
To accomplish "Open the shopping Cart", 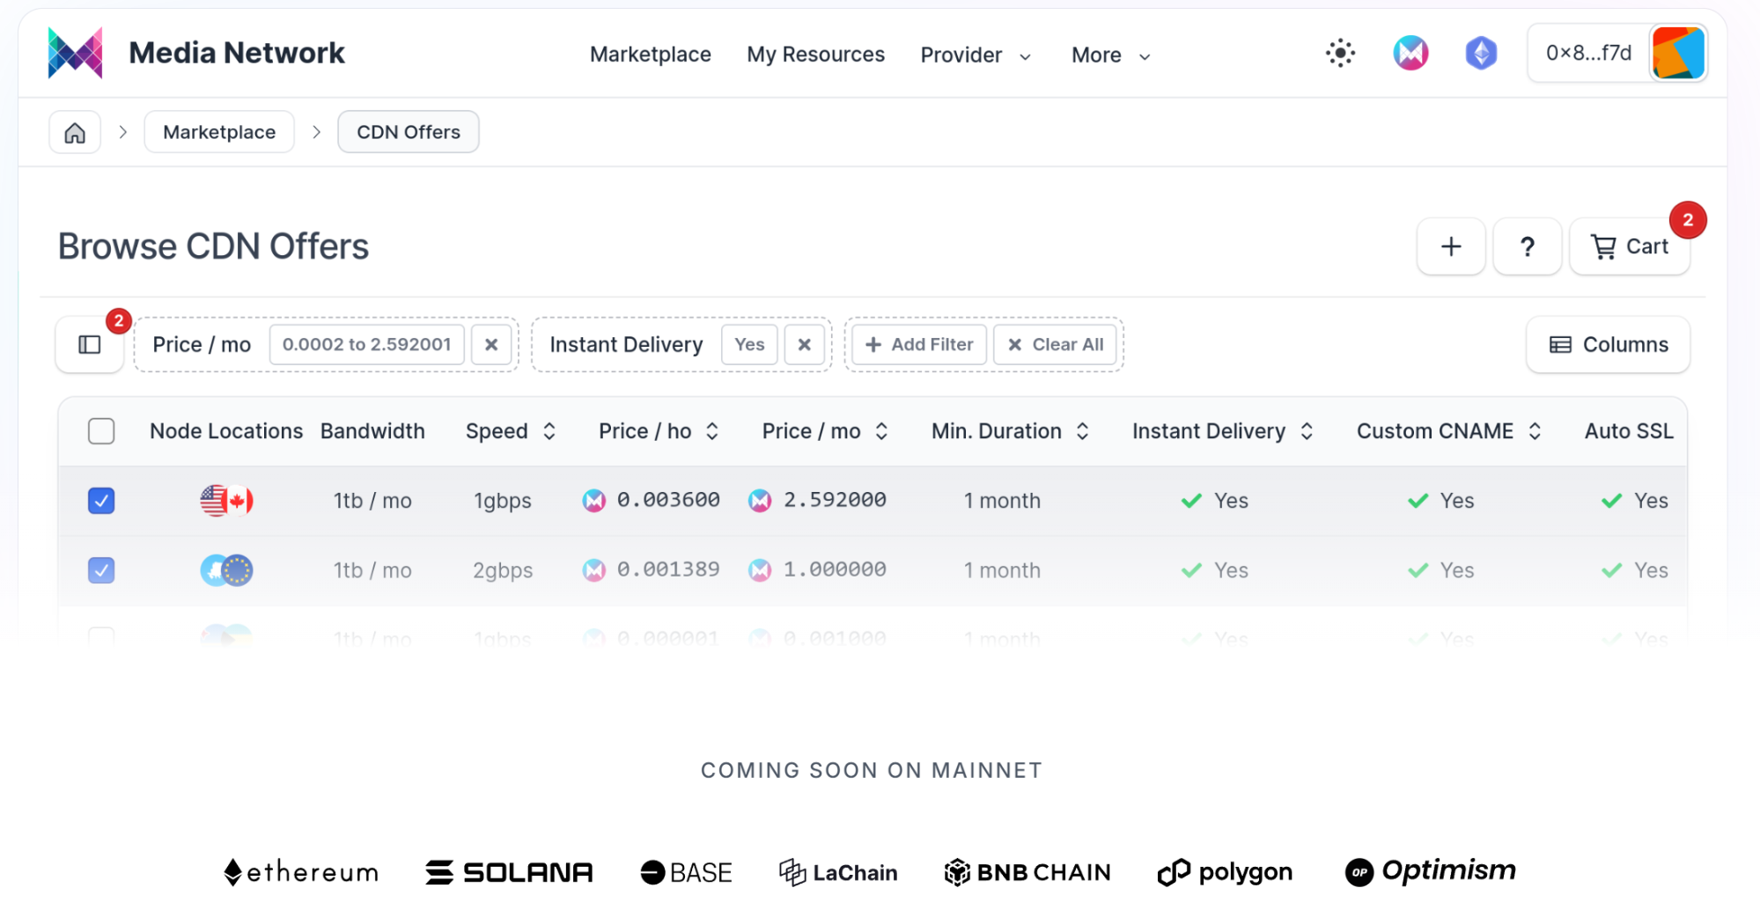I will click(1630, 247).
